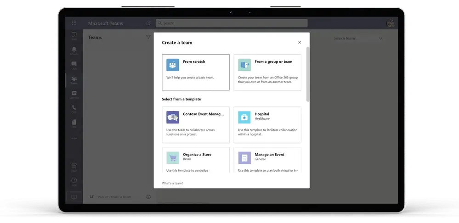The image size is (459, 223).
Task: Focus the top Search box
Action: tap(232, 23)
